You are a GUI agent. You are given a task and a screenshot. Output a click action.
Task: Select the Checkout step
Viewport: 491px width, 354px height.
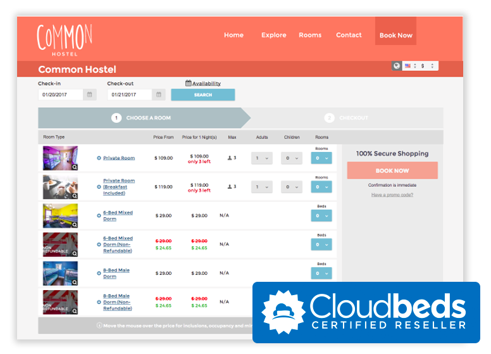pyautogui.click(x=346, y=118)
